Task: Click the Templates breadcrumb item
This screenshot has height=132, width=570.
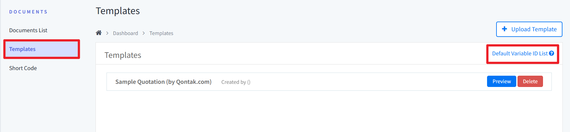Action: [161, 33]
